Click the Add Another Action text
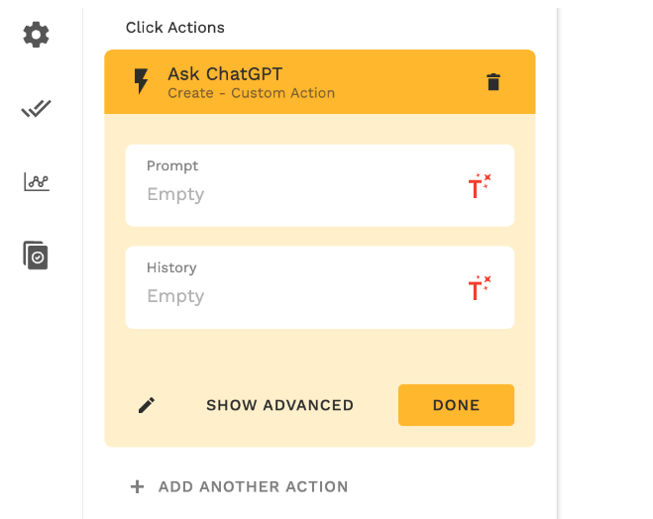This screenshot has height=519, width=653. click(253, 487)
